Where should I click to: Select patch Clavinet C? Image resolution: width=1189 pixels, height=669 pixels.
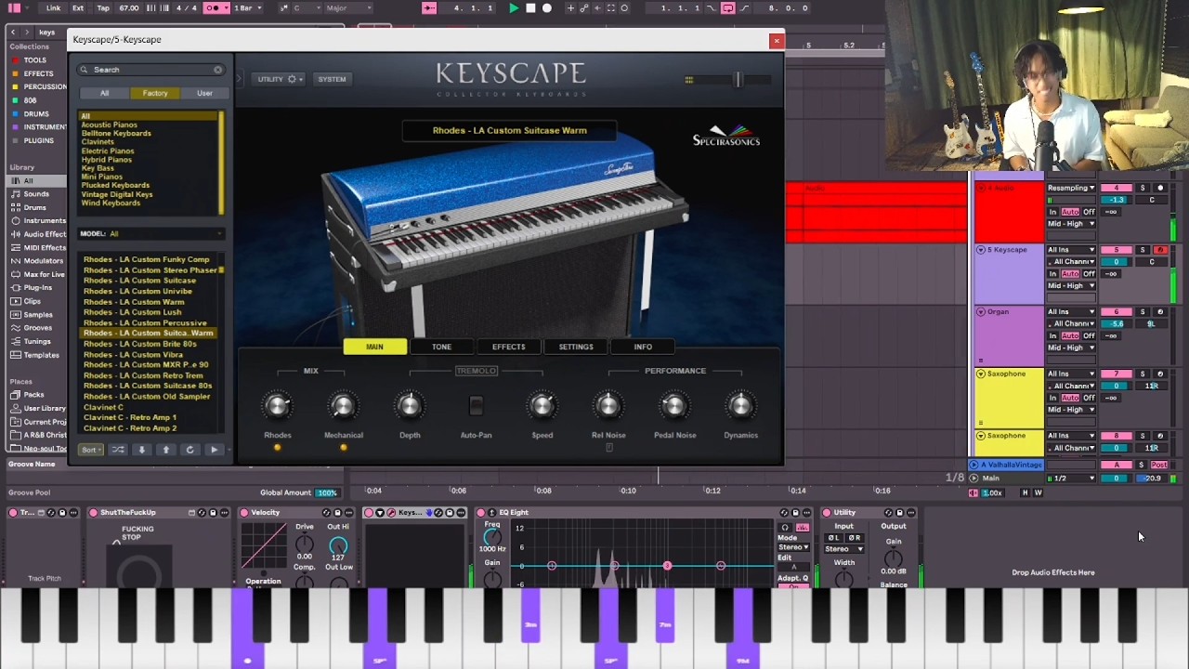[x=103, y=407]
